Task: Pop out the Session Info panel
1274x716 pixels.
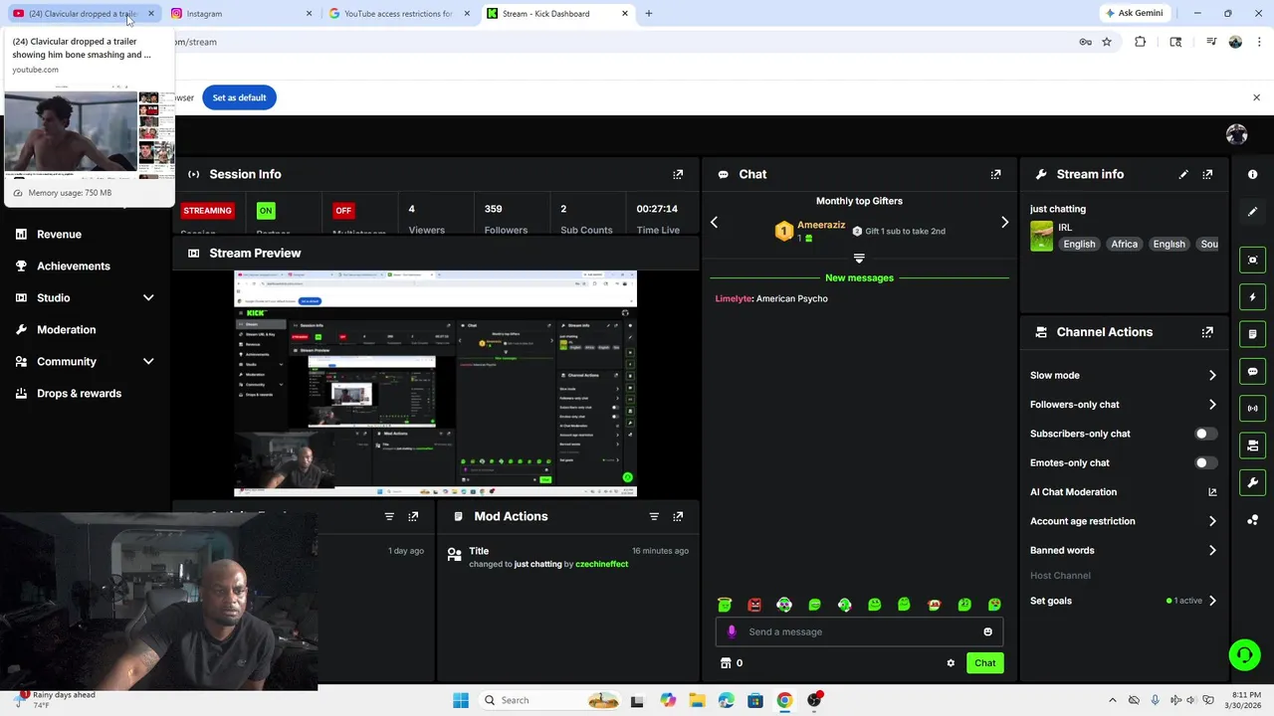Action: pos(678,174)
